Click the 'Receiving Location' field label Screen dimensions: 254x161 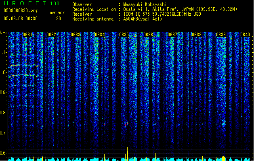click(94, 9)
